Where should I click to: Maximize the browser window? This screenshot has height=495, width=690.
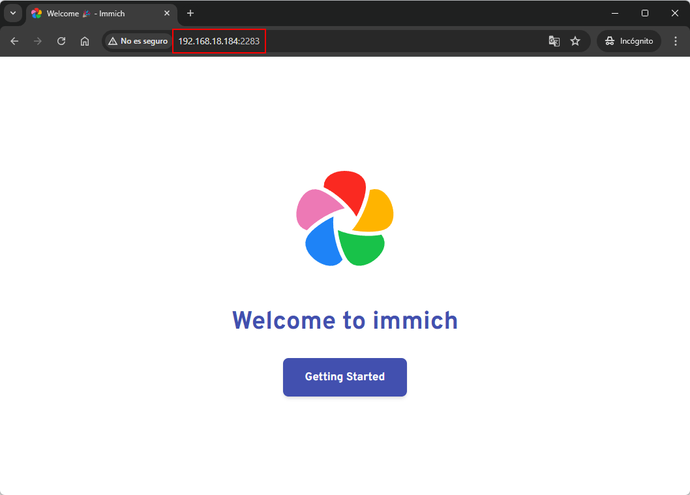coord(645,13)
